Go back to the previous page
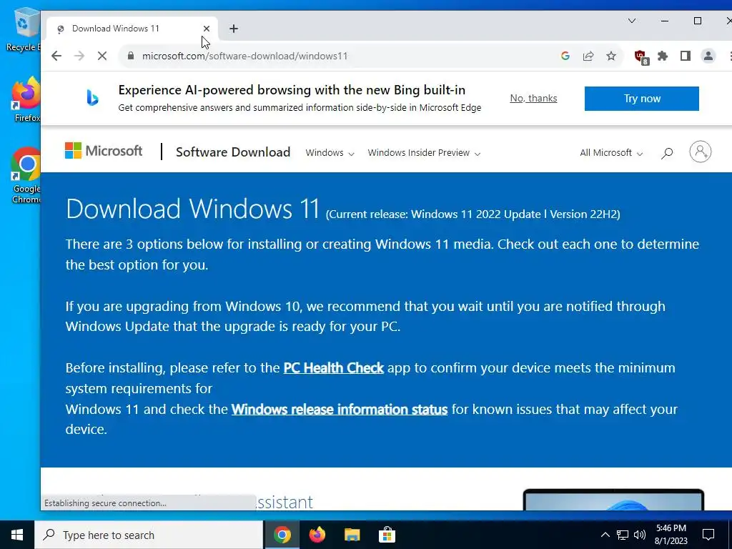 (56, 56)
